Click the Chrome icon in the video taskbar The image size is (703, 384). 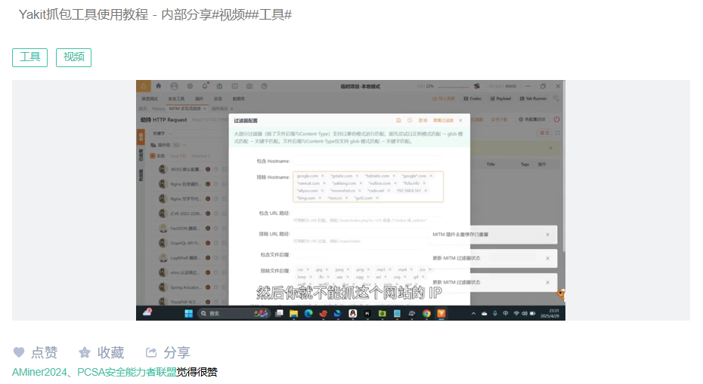(x=426, y=313)
